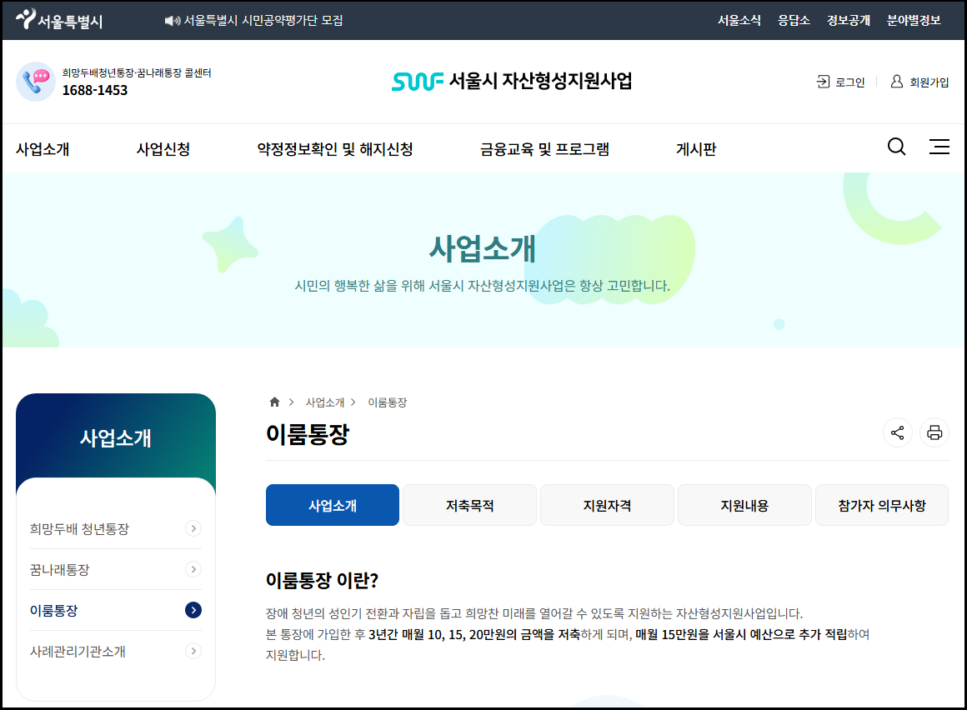Click the 로그인 link
The width and height of the screenshot is (967, 710).
pyautogui.click(x=849, y=82)
